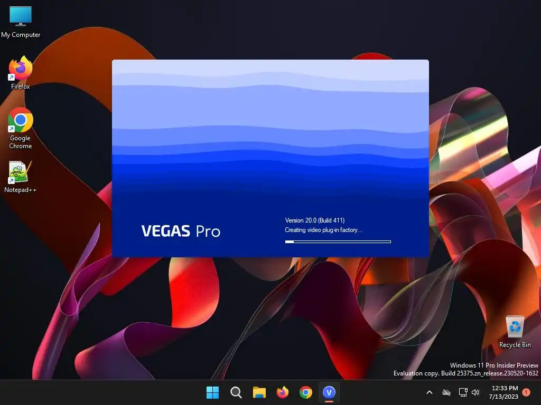Click the "Version 20.0 (Build 411)" text
This screenshot has height=405, width=541.
tap(315, 220)
